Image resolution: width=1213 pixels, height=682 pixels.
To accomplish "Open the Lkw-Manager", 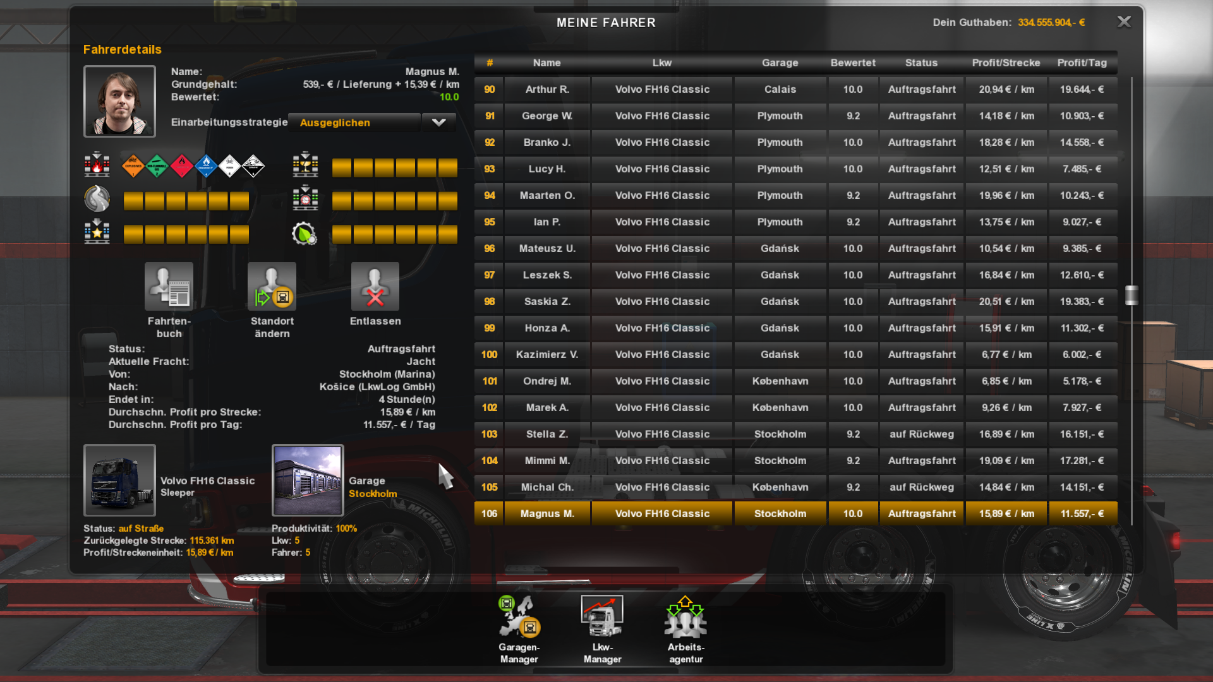I will [602, 618].
